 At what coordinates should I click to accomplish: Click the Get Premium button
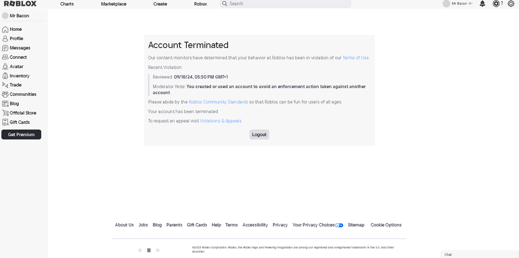pos(21,134)
